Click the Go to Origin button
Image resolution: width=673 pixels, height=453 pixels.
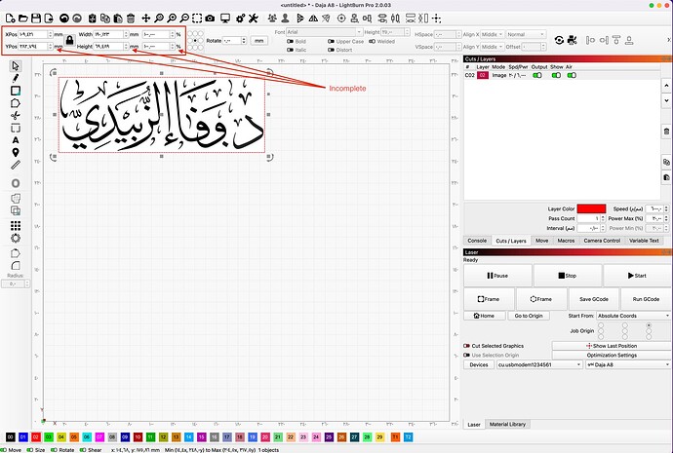[530, 316]
